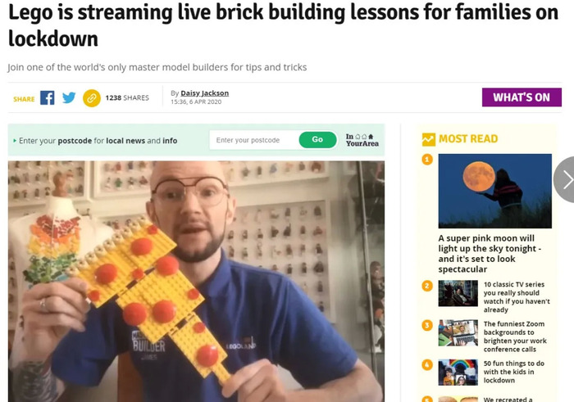
Task: Read funniest Zoom backgrounds article
Action: click(x=515, y=337)
